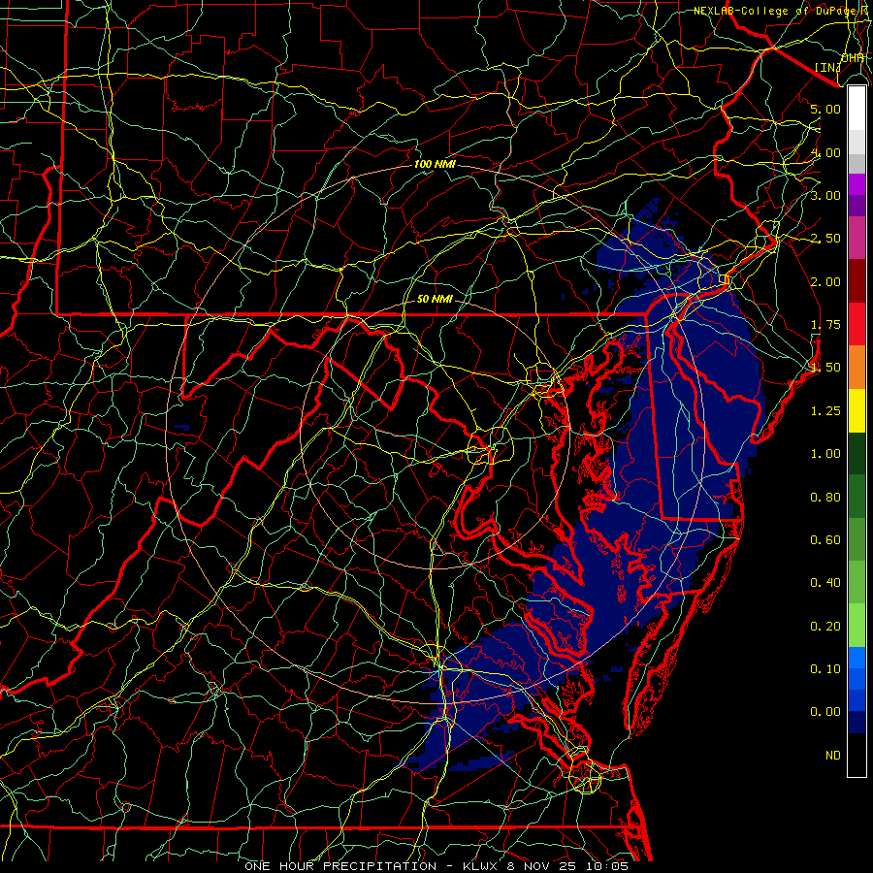Click the 0.80 legend value
Image resolution: width=873 pixels, height=873 pixels.
click(x=825, y=498)
